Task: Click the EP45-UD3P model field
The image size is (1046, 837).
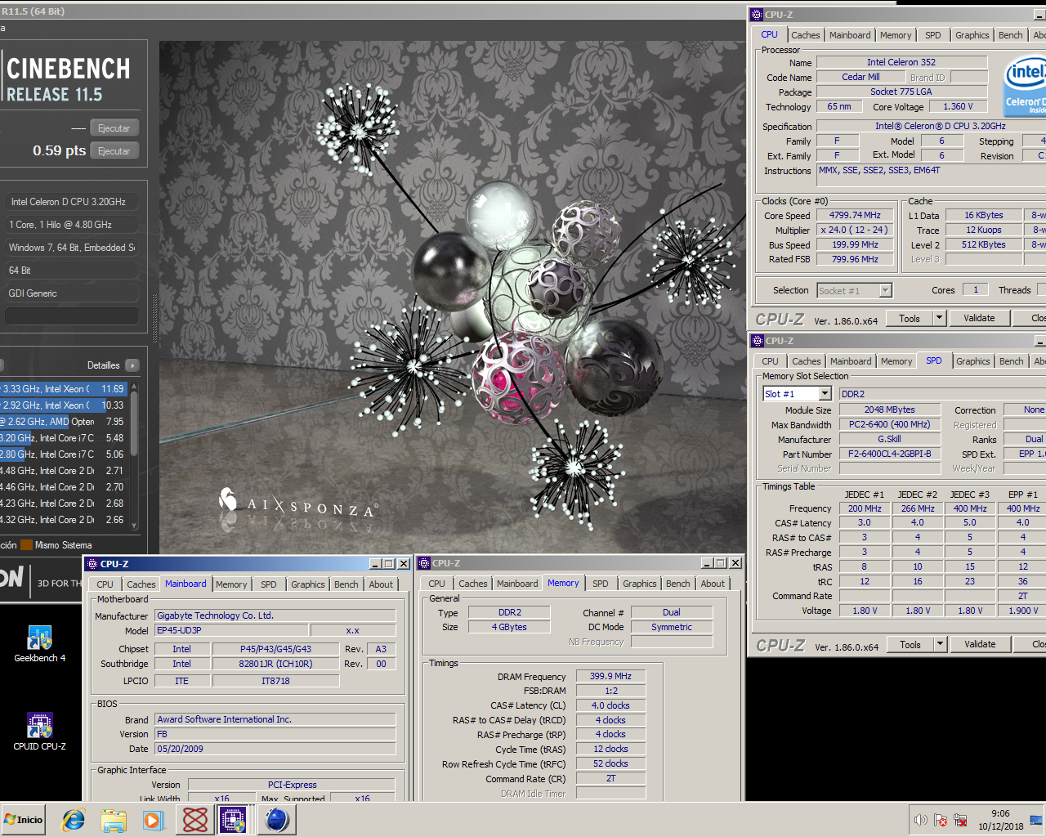Action: (231, 630)
